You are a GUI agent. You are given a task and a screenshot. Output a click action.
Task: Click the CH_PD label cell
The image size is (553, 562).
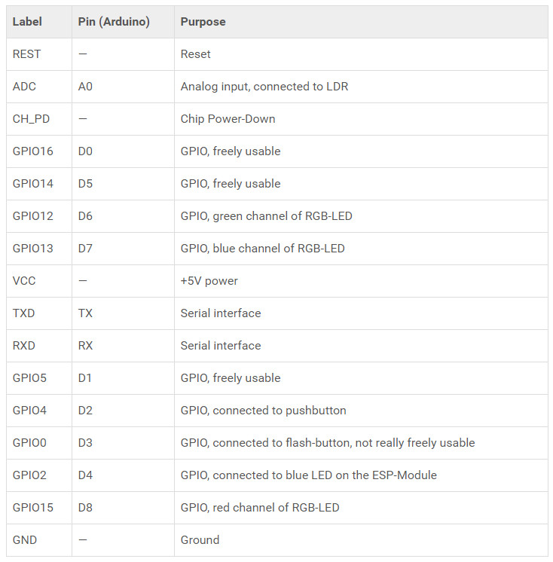click(x=39, y=119)
